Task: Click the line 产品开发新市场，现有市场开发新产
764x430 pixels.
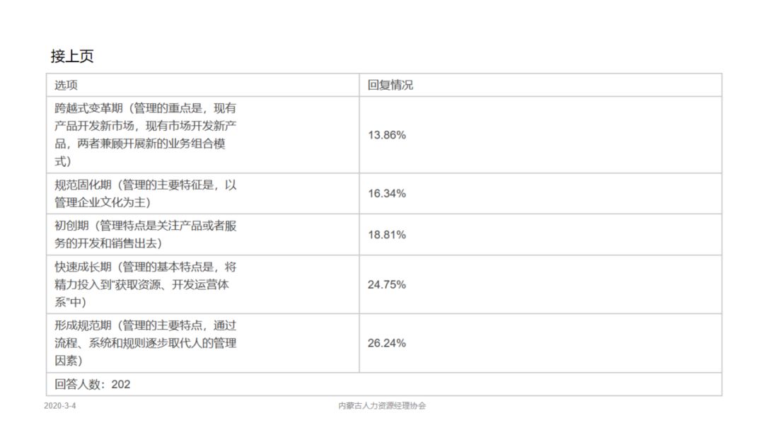Action: [x=145, y=126]
